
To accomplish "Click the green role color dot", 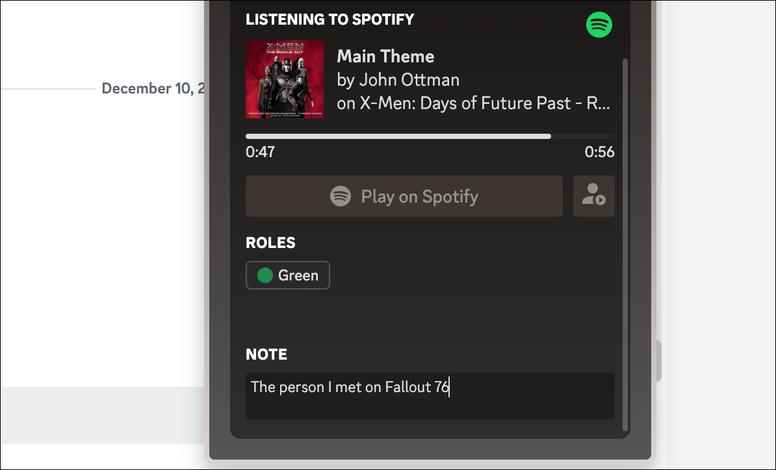I will (x=265, y=275).
